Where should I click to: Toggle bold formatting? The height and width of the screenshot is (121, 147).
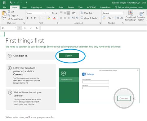28,18
